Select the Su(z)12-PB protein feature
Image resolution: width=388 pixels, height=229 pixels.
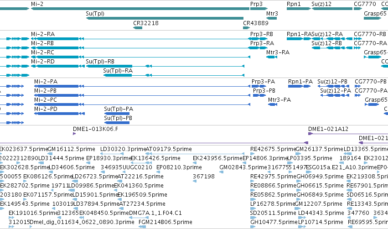coord(333,86)
